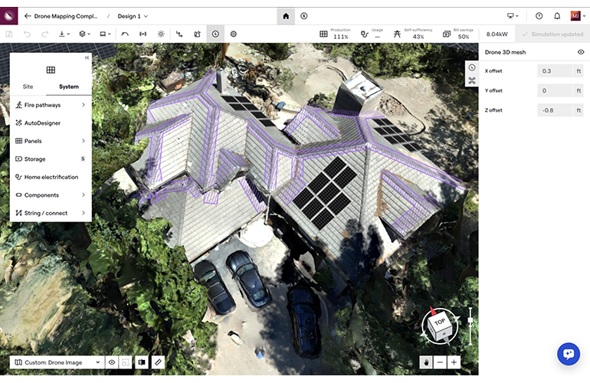Select the measure distance tool

[x=143, y=34]
